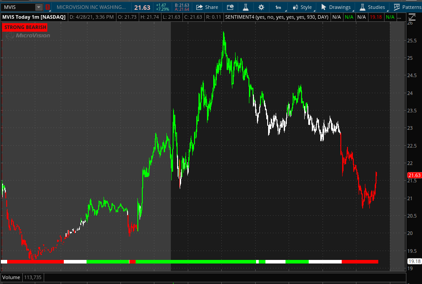This screenshot has width=422, height=284.
Task: Click the +1.47 +7.29% change value
Action: pyautogui.click(x=162, y=7)
